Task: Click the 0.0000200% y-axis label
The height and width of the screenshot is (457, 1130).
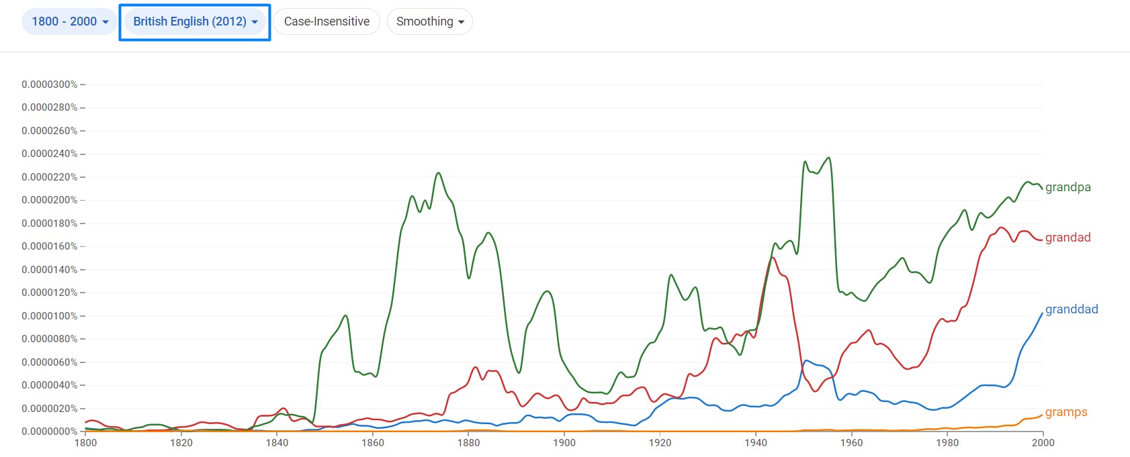Action: click(50, 200)
